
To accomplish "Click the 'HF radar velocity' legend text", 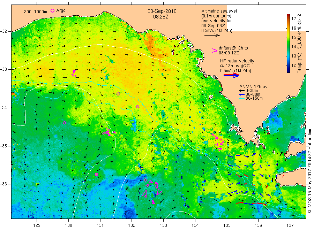I will pyautogui.click(x=237, y=61).
